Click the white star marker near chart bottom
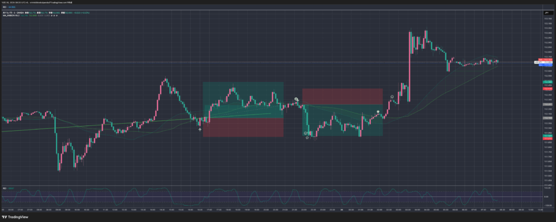 [307, 138]
